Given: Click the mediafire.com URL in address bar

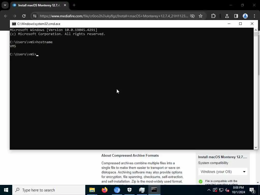Looking at the screenshot, I should [114, 16].
